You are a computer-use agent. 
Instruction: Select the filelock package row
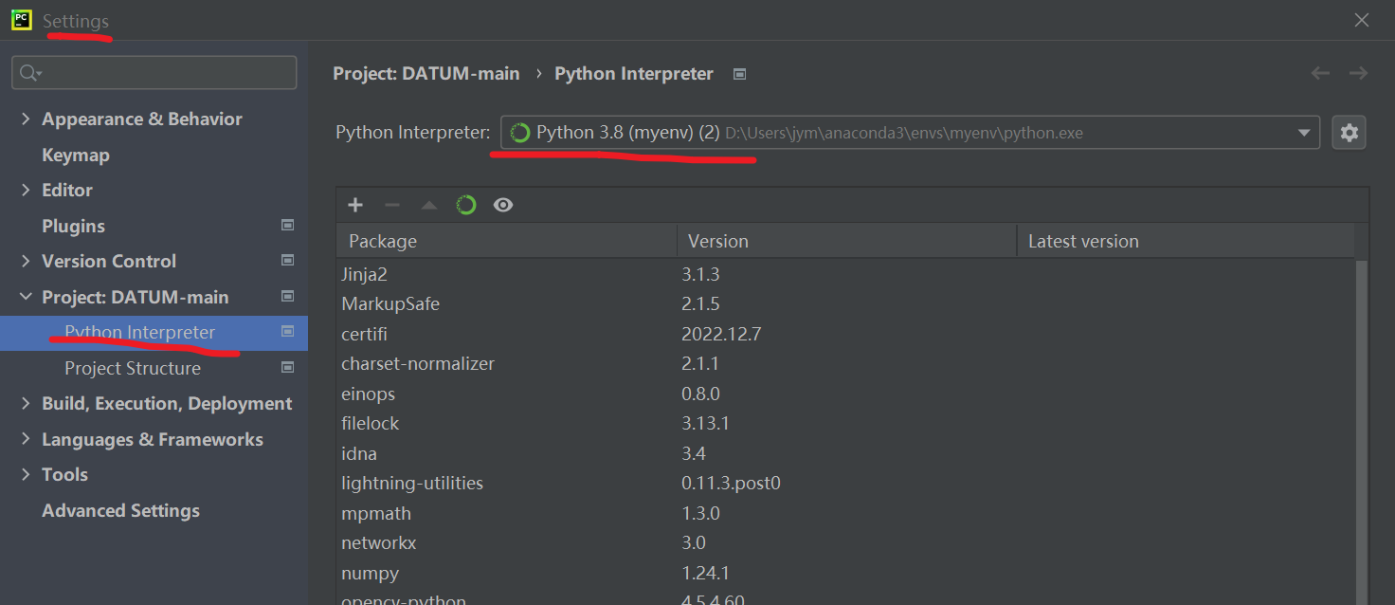click(845, 423)
